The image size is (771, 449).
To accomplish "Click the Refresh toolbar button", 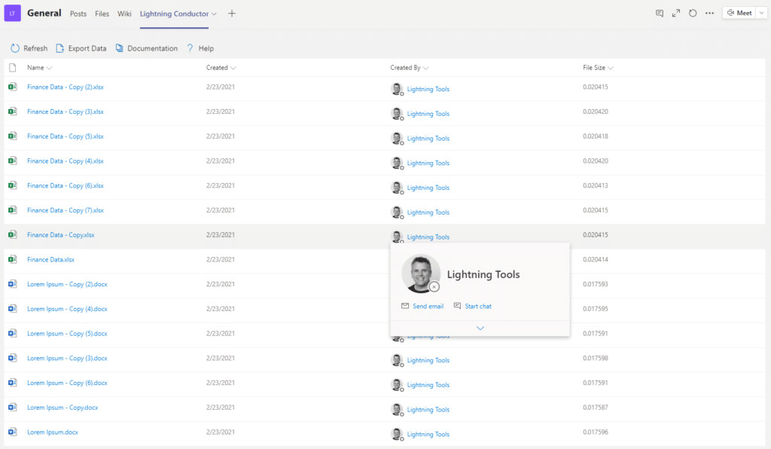I will coord(29,48).
